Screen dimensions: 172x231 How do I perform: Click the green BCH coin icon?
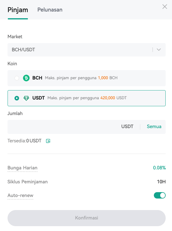[x=26, y=78]
